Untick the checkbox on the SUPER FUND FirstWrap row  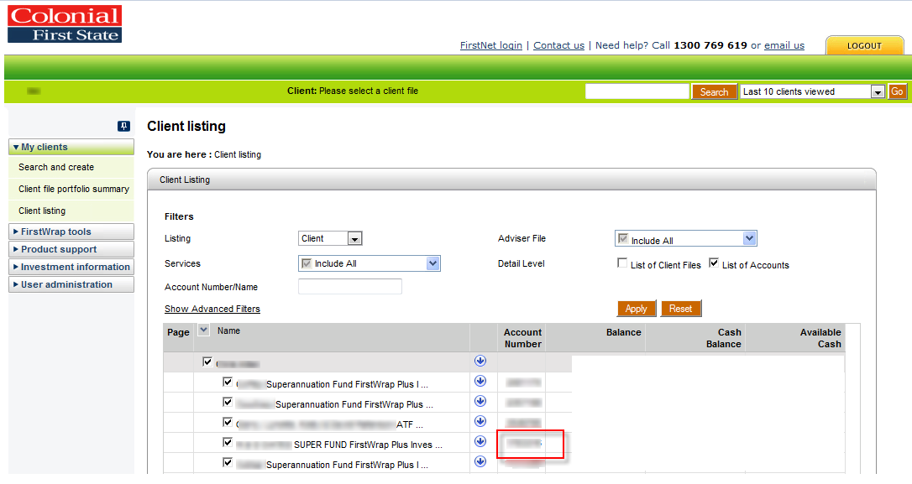[228, 442]
